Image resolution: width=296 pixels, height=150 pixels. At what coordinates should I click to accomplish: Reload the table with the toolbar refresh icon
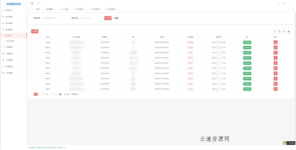point(275,31)
